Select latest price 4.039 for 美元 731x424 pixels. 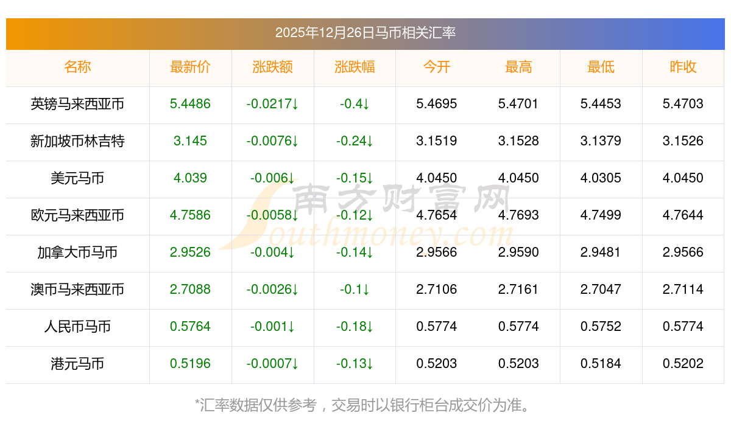[190, 178]
